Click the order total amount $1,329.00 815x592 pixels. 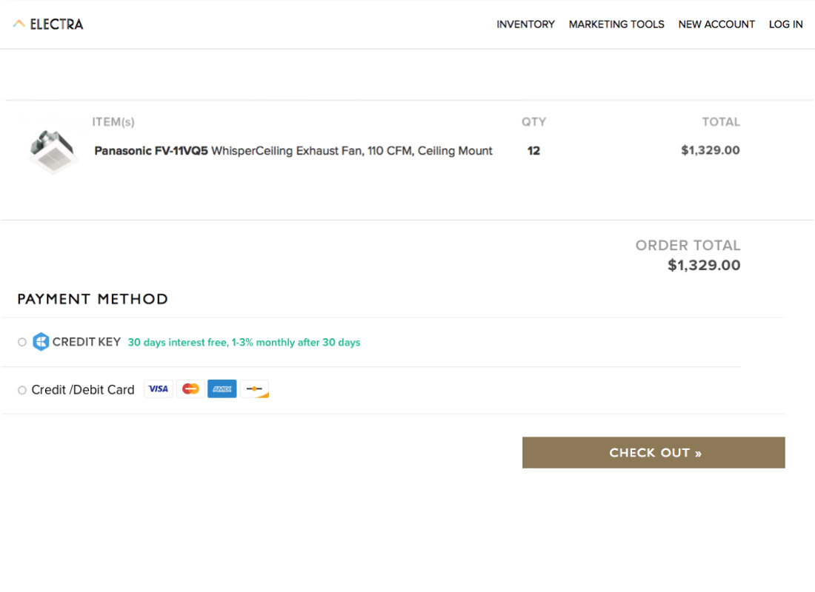click(704, 266)
